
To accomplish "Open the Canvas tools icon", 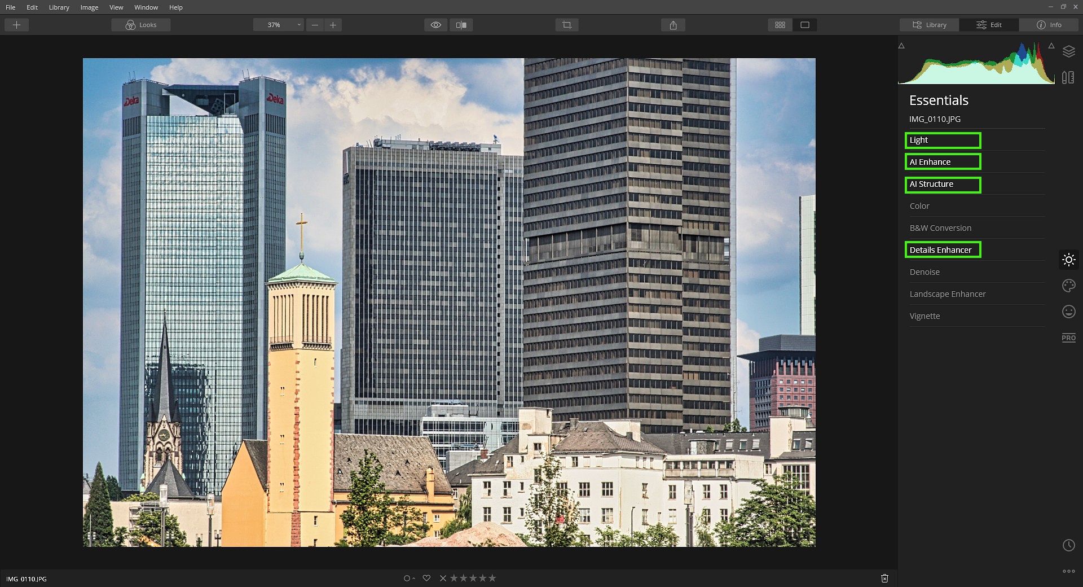I will click(1068, 77).
